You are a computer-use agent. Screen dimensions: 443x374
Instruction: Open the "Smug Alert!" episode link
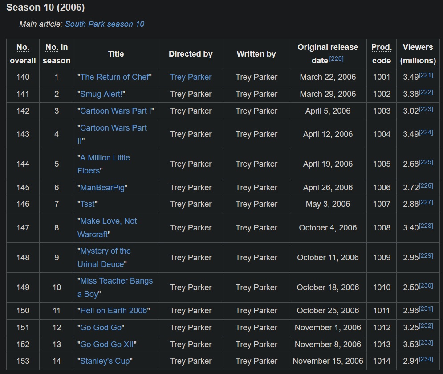tap(102, 94)
